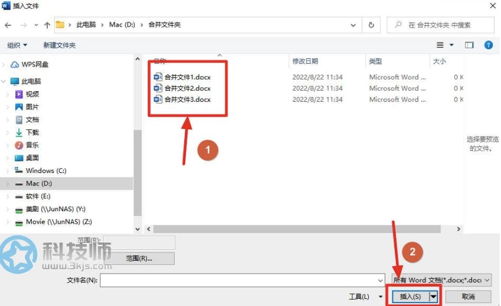Create a new folder with 新建文件夹
Image resolution: width=501 pixels, height=306 pixels.
tap(60, 45)
